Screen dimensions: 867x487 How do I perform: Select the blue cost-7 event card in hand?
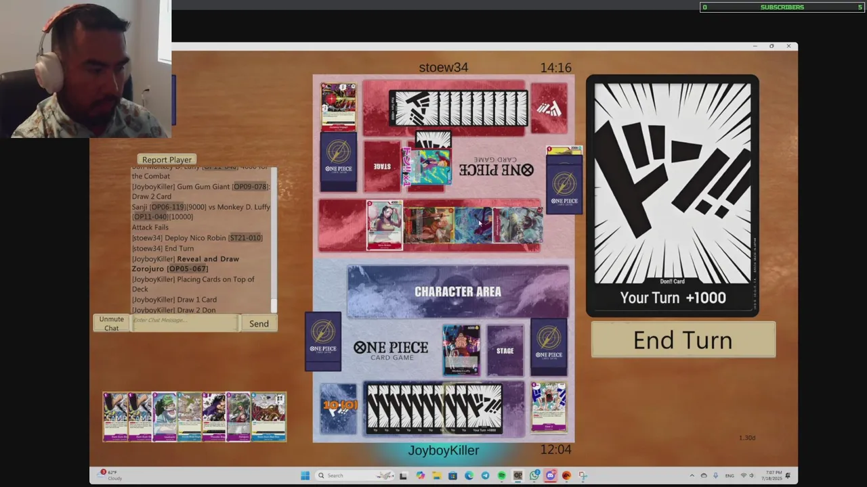pos(189,417)
